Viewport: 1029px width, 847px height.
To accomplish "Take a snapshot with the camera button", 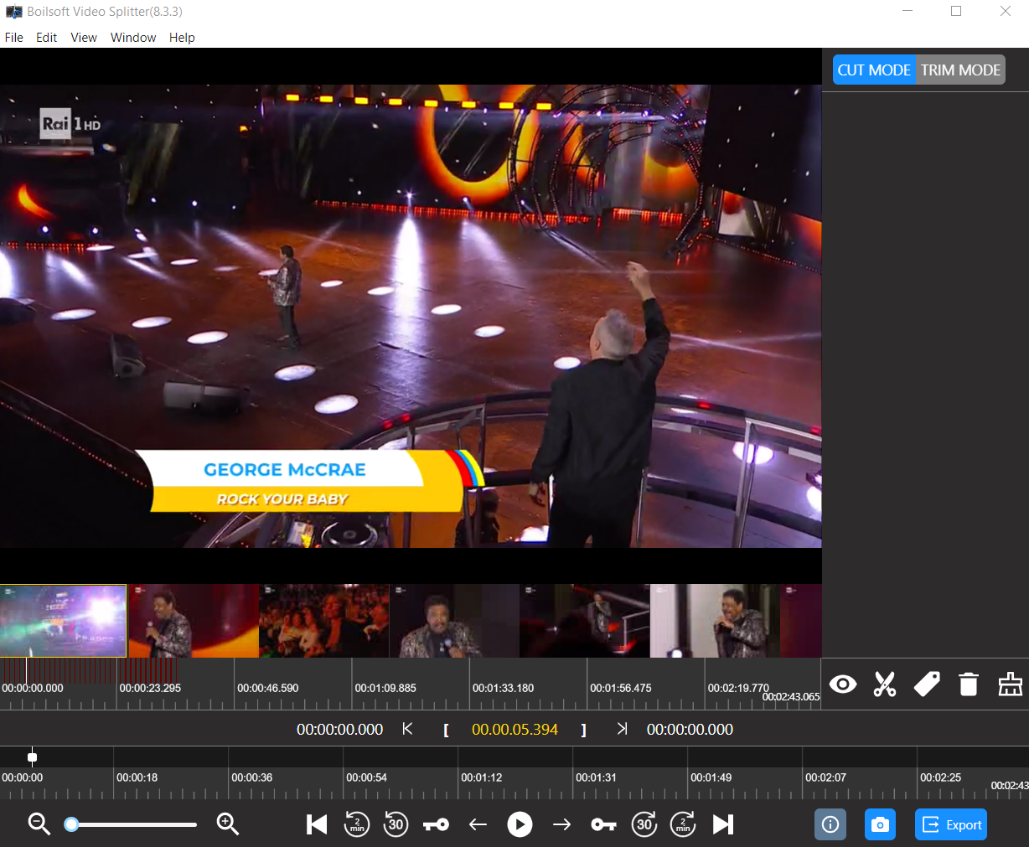I will tap(880, 824).
